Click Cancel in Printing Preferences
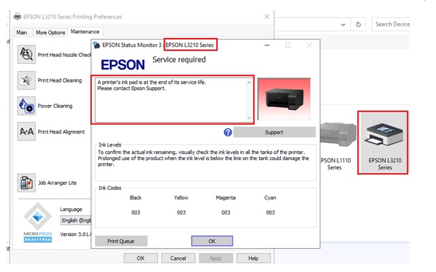Image resolution: width=436 pixels, height=272 pixels. point(178,258)
